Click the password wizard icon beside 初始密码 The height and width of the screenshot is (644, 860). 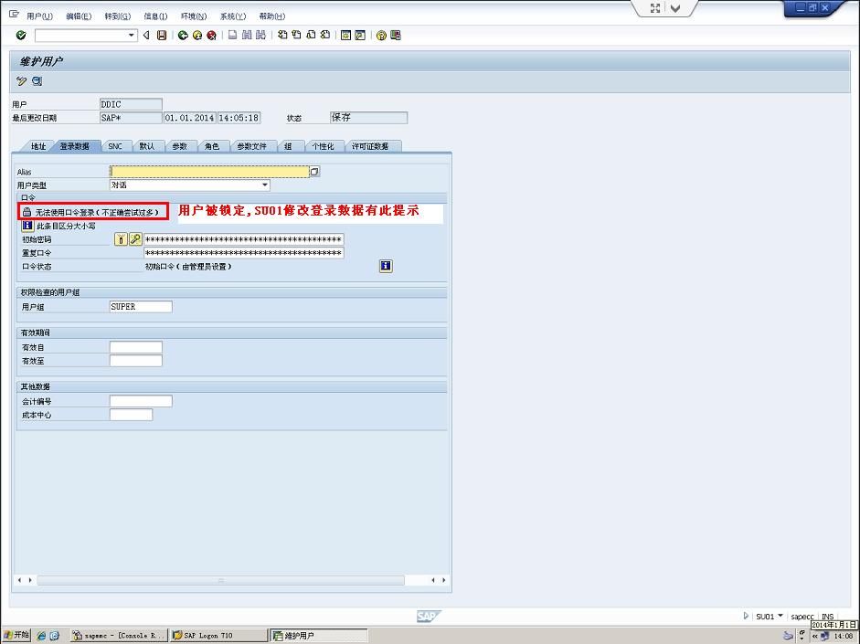135,239
